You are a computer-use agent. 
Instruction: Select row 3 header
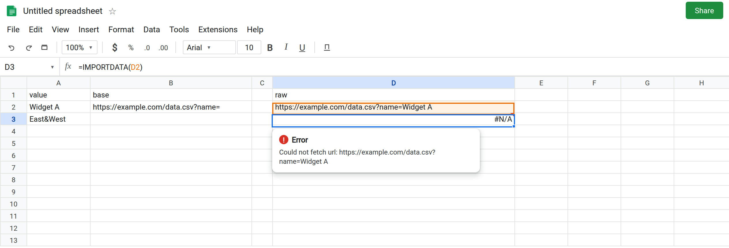point(14,119)
